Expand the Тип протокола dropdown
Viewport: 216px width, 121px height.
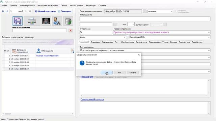[x=209, y=50]
